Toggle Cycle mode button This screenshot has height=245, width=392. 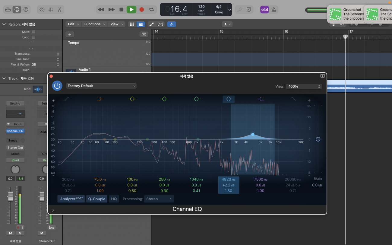coord(152,9)
